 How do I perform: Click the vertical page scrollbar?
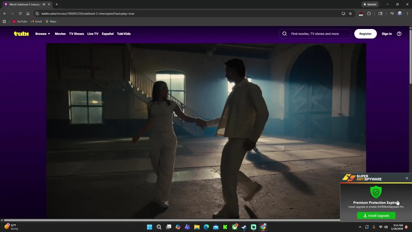pos(410,56)
